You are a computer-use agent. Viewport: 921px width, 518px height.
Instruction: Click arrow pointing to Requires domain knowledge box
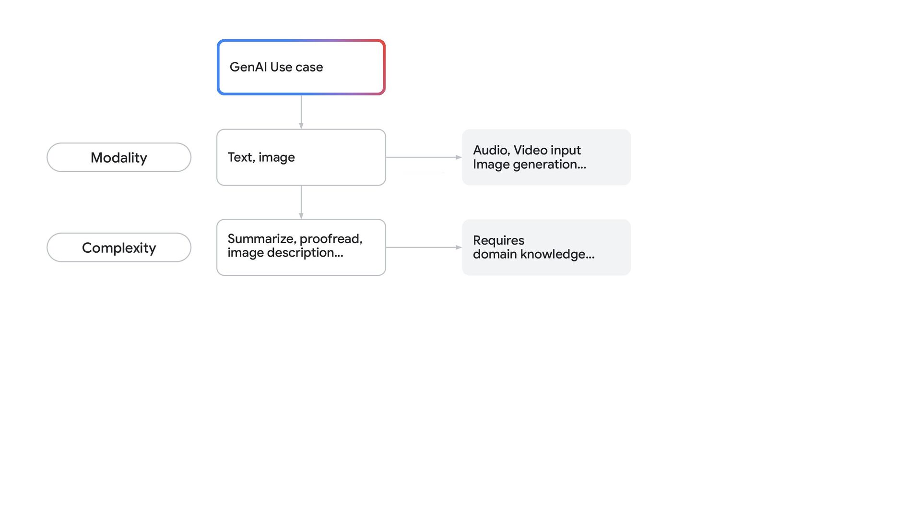point(423,247)
